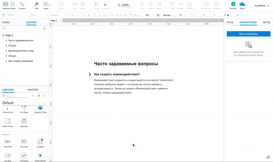Click the X position field
Image resolution: width=273 pixels, height=162 pixels.
199,15
